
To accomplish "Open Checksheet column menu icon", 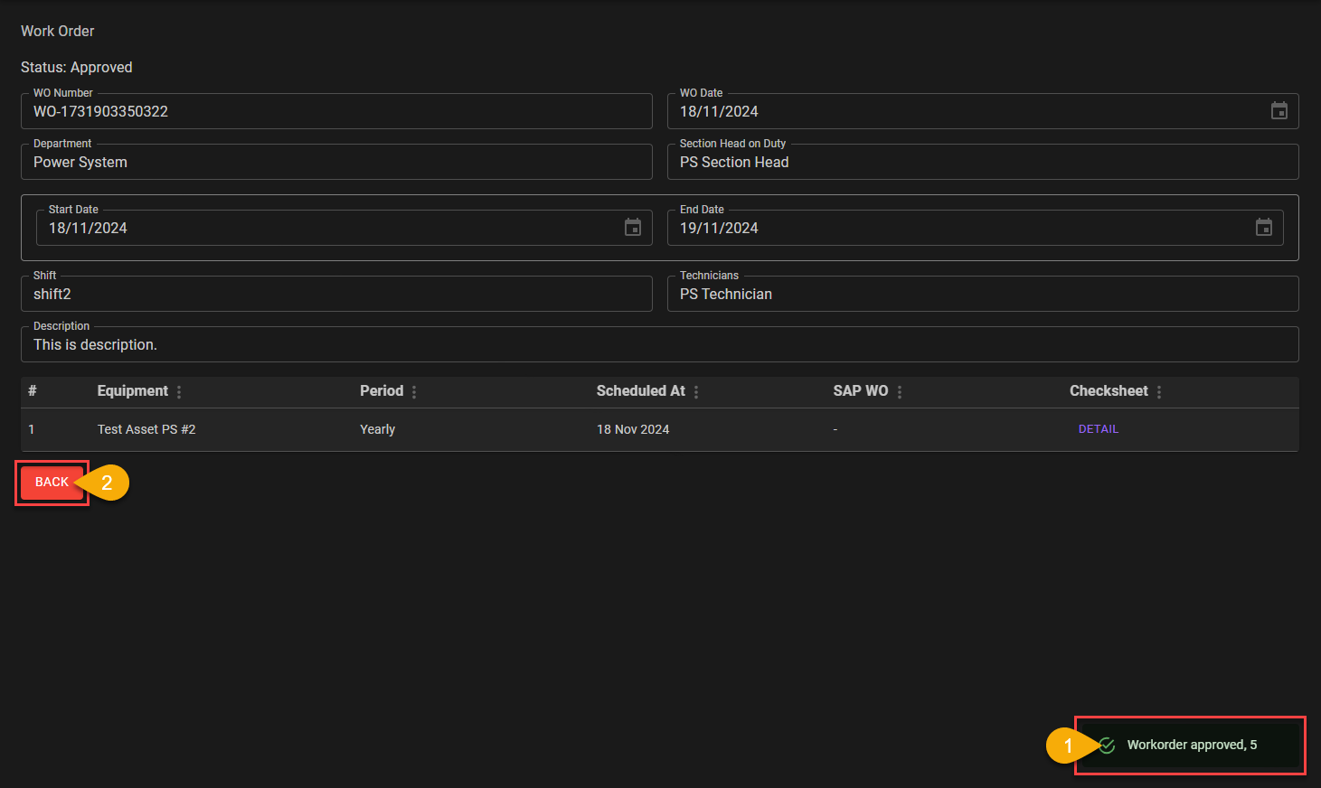I will 1159,391.
